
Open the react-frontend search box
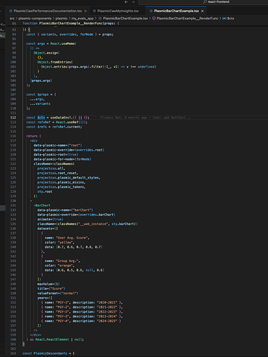[203, 2]
